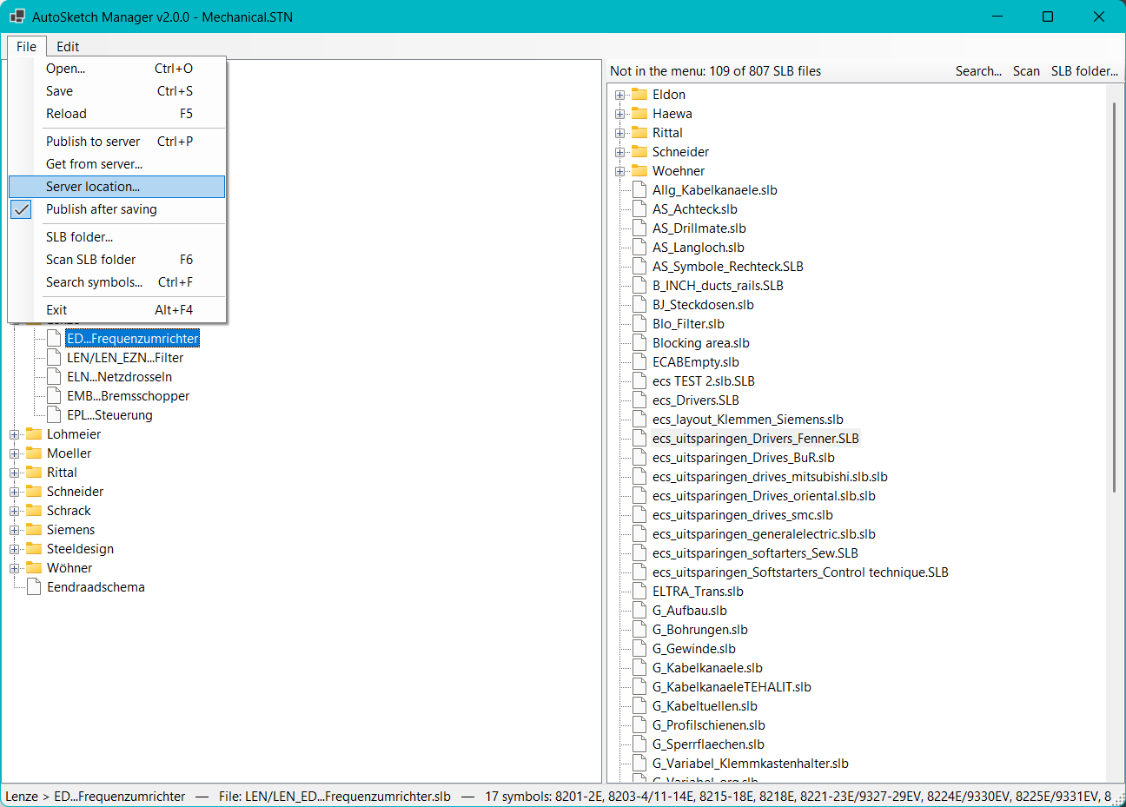Viewport: 1126px width, 807px height.
Task: Select ecs_layout_Klemmen_Siemens.slb file
Action: 748,420
